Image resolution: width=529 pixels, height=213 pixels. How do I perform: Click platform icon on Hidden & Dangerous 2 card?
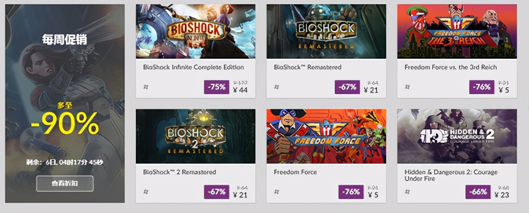point(407,192)
